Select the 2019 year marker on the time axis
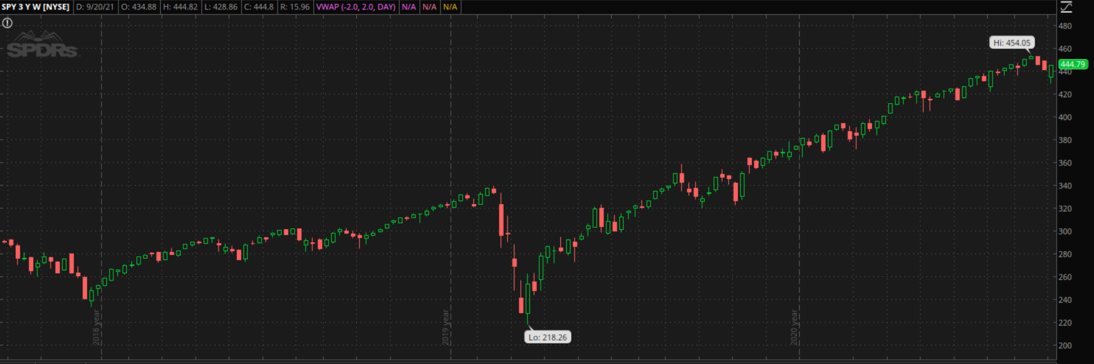The width and height of the screenshot is (1094, 364). (446, 328)
